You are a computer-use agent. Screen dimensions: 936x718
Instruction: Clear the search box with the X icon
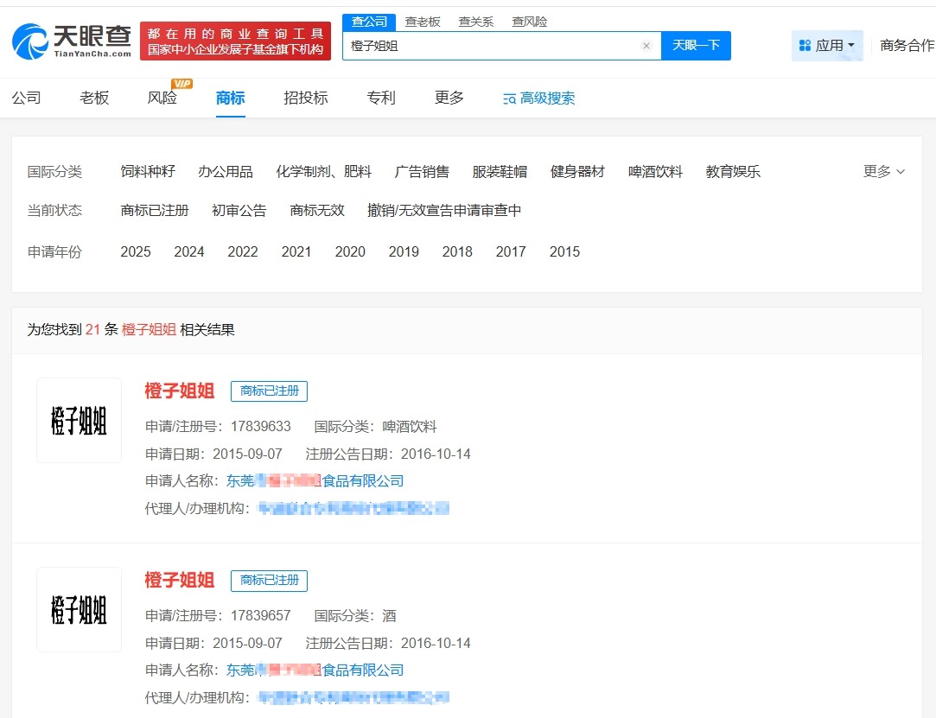click(646, 46)
